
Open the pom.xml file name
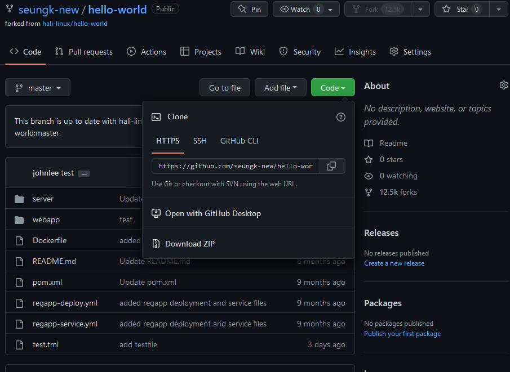[47, 283]
